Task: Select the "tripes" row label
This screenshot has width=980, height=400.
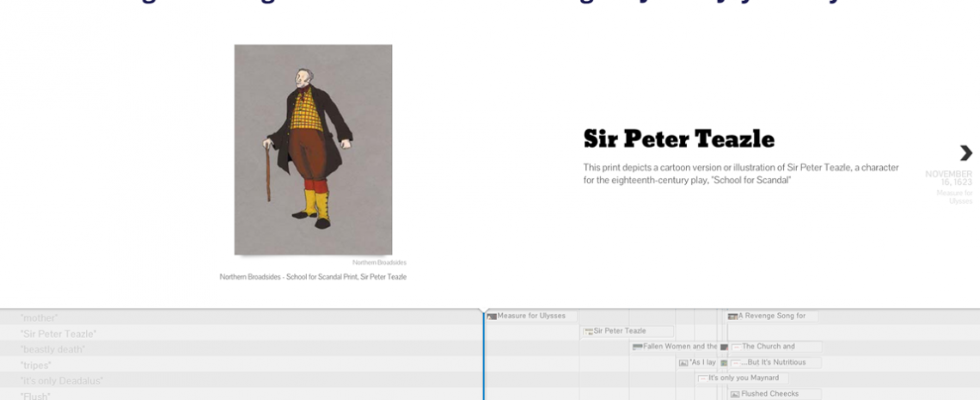Action: click(x=35, y=365)
